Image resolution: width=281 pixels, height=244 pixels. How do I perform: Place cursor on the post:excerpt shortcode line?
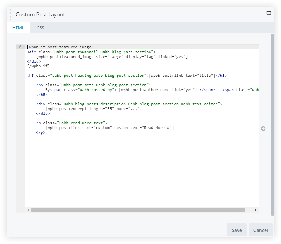(x=93, y=109)
